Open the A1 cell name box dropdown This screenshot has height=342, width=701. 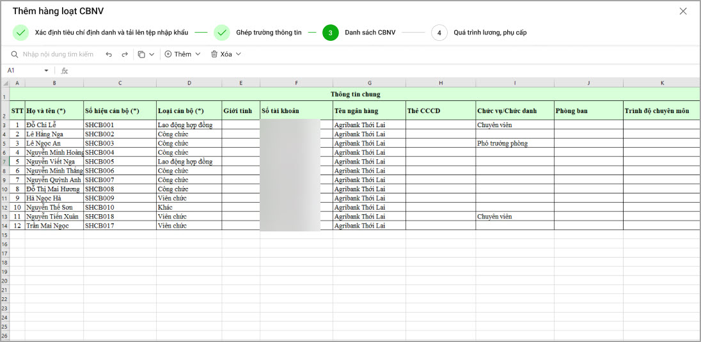(x=47, y=71)
